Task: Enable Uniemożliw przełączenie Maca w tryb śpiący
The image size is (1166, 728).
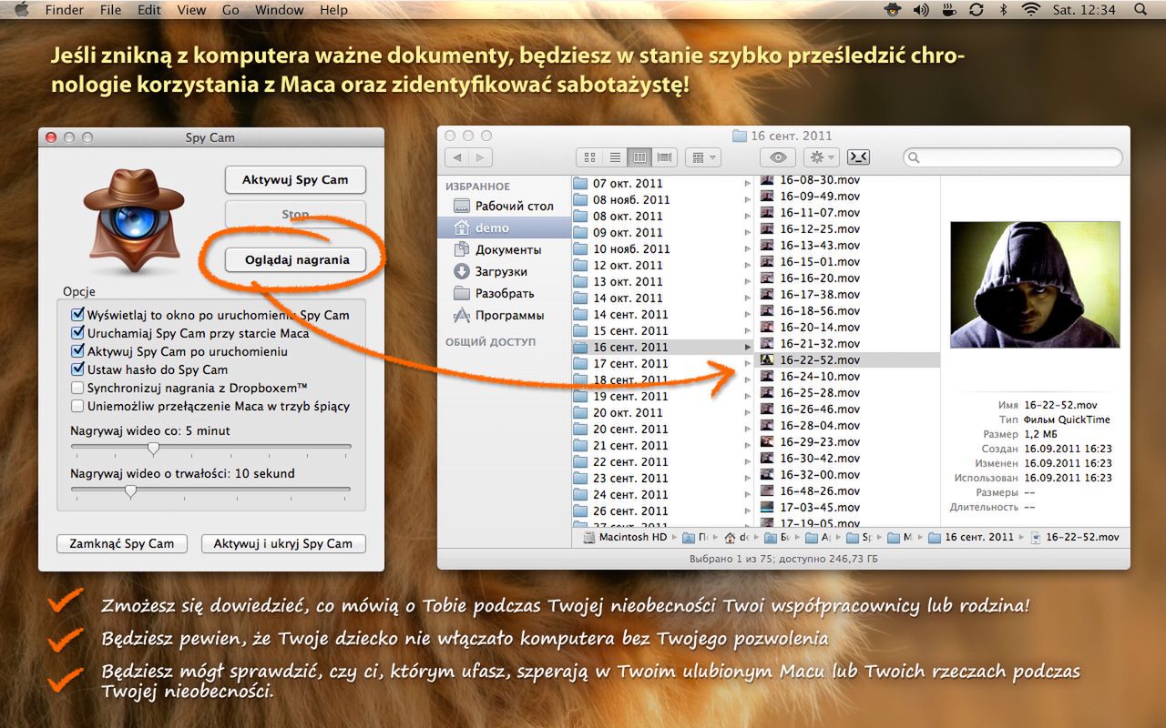Action: pyautogui.click(x=78, y=406)
